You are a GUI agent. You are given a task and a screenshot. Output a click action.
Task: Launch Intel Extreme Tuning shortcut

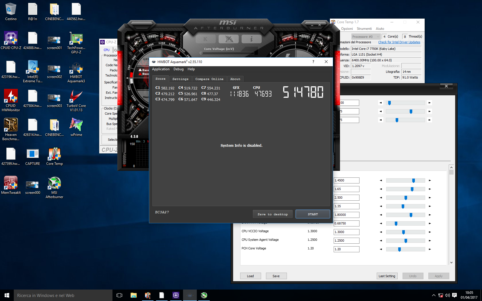tap(32, 71)
